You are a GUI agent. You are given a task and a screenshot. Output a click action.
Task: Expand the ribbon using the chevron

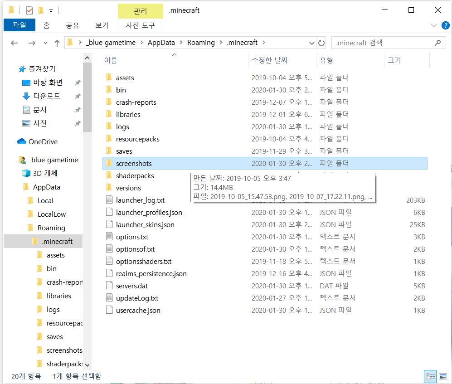[433, 25]
